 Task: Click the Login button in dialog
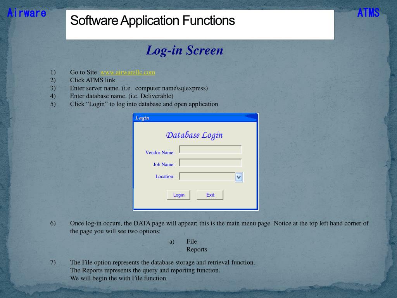click(178, 195)
